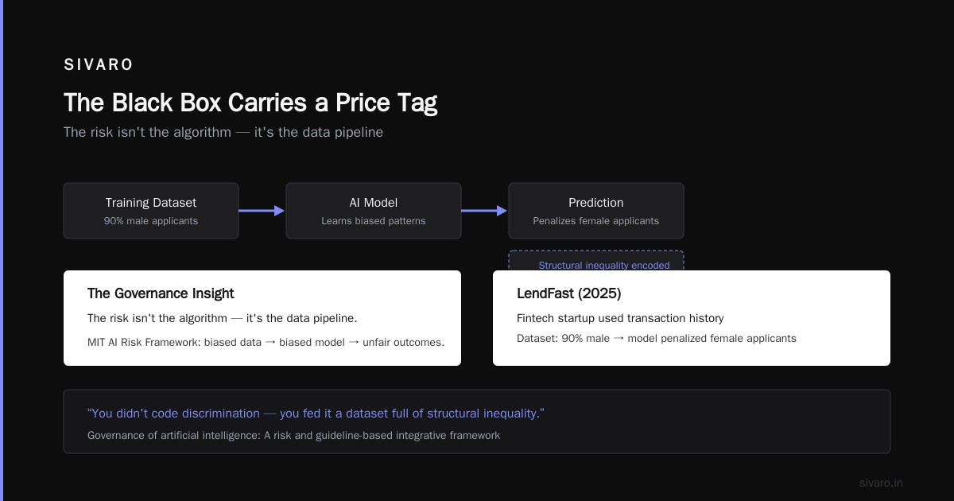
Task: Click the 'Learns biased patterns' caption
Action: (374, 221)
